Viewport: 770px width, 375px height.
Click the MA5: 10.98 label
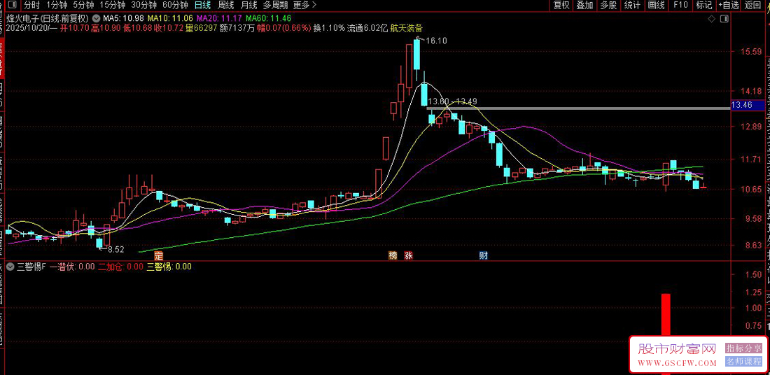click(x=124, y=19)
